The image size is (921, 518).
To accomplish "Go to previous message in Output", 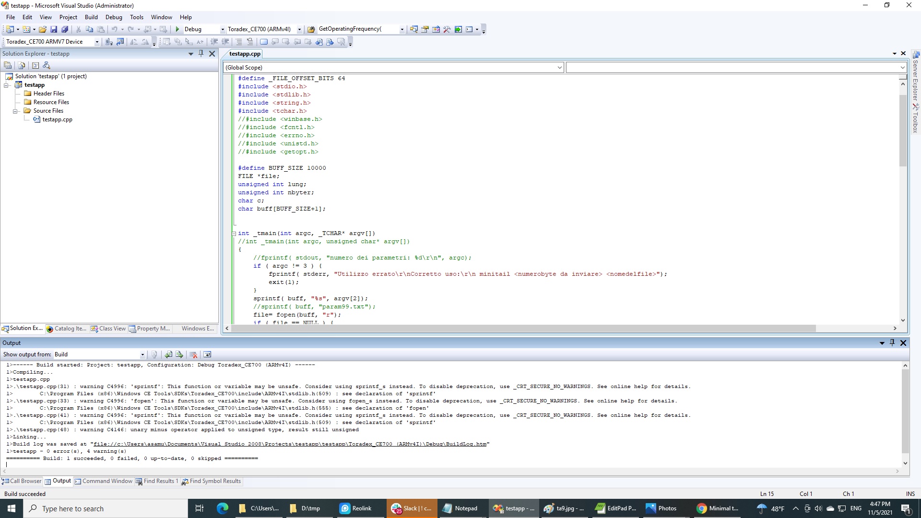I will (x=168, y=354).
